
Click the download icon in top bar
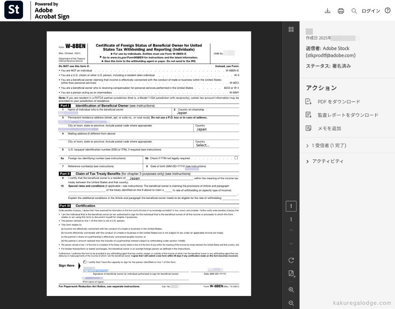327,11
